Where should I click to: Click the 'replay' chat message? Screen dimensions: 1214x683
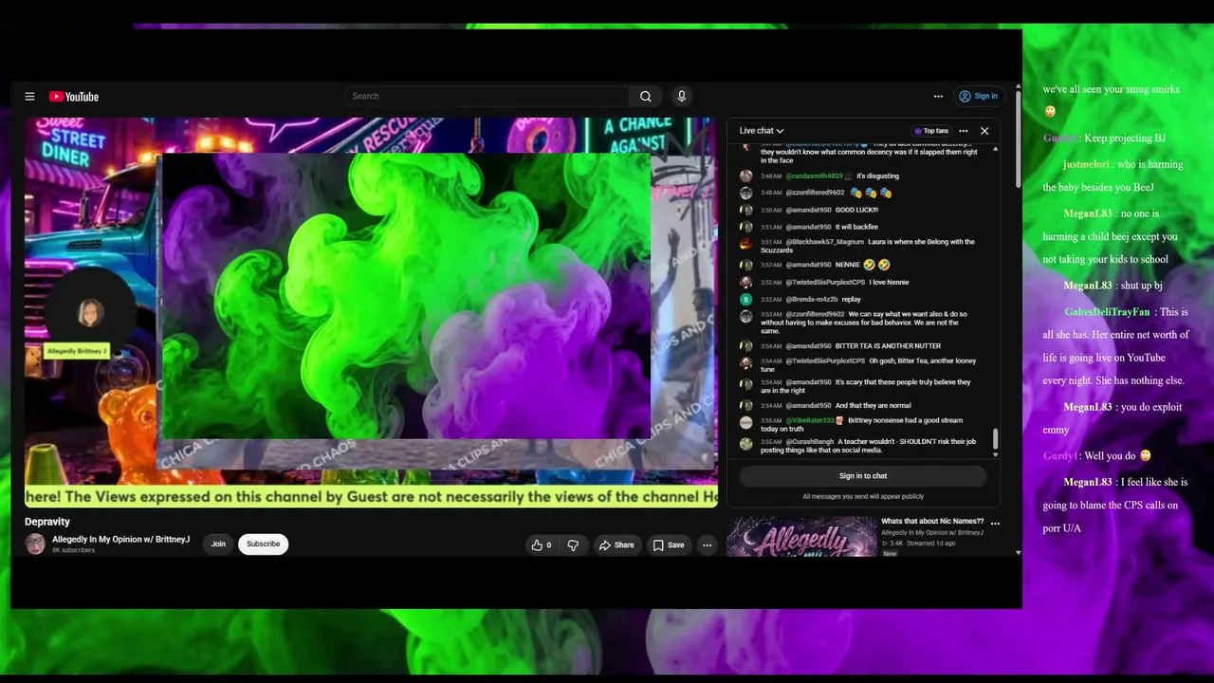tap(851, 299)
